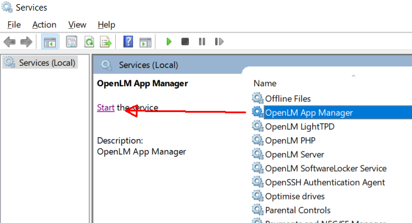Click the Pause Service toolbar icon

point(202,42)
